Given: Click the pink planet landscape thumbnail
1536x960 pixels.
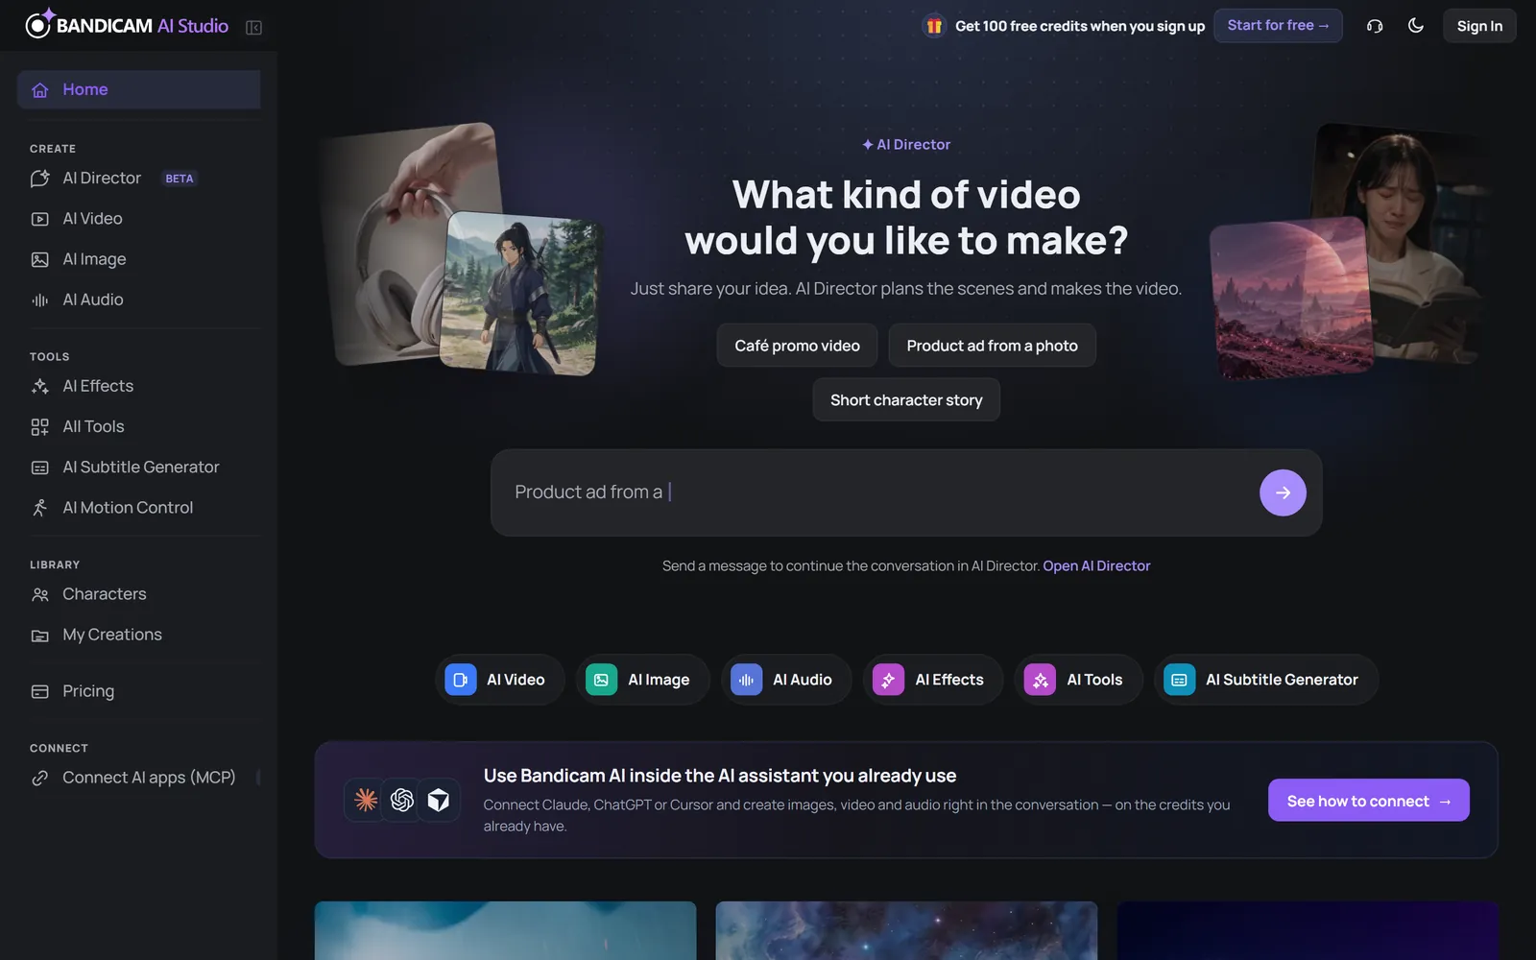Looking at the screenshot, I should [x=1291, y=299].
